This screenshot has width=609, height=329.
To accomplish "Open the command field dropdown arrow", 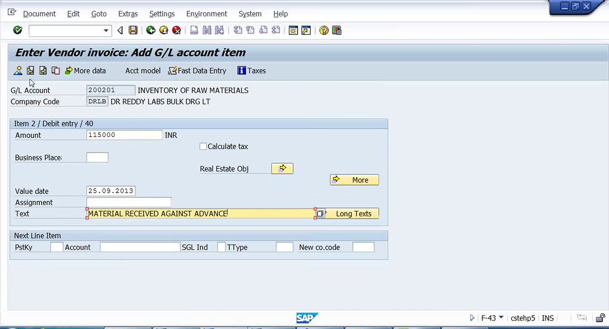I will pos(106,30).
